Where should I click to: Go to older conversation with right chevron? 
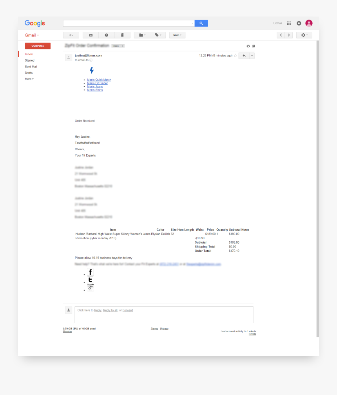tap(289, 35)
